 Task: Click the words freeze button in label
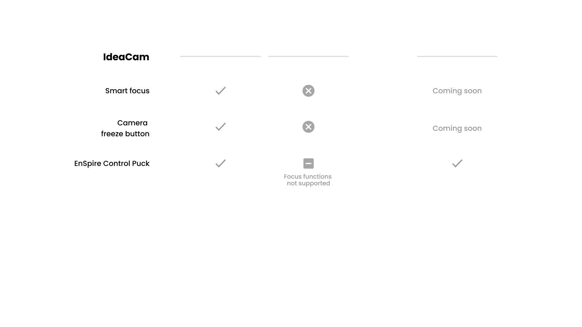point(125,134)
